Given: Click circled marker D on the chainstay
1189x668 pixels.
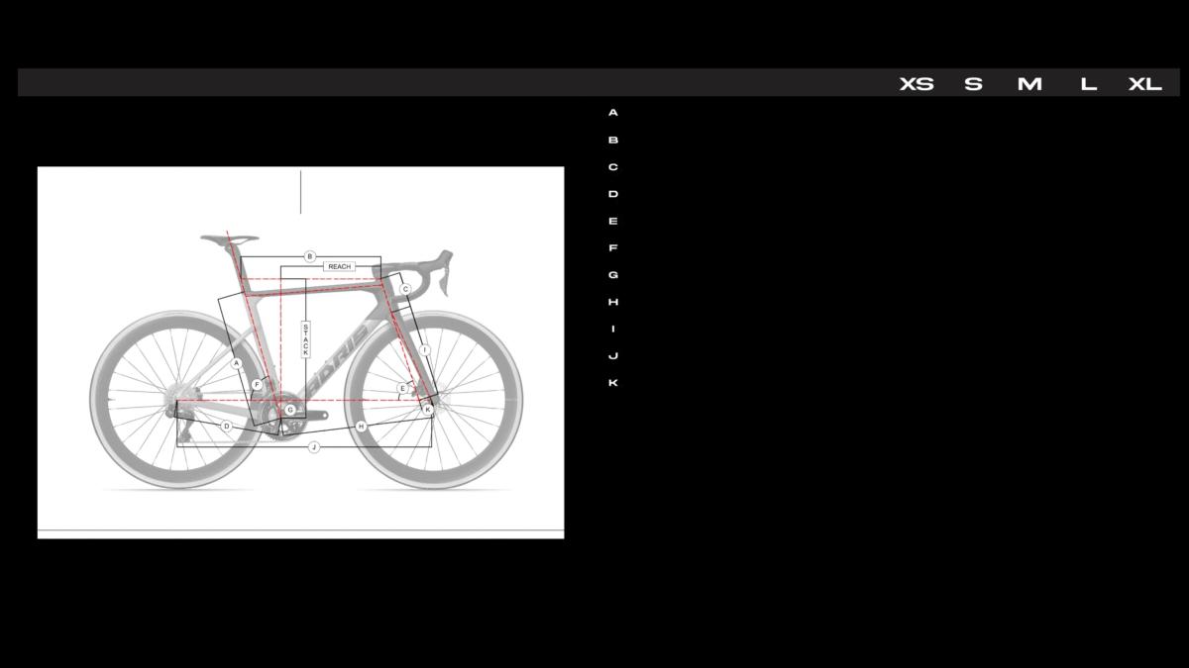Looking at the screenshot, I should (x=226, y=427).
